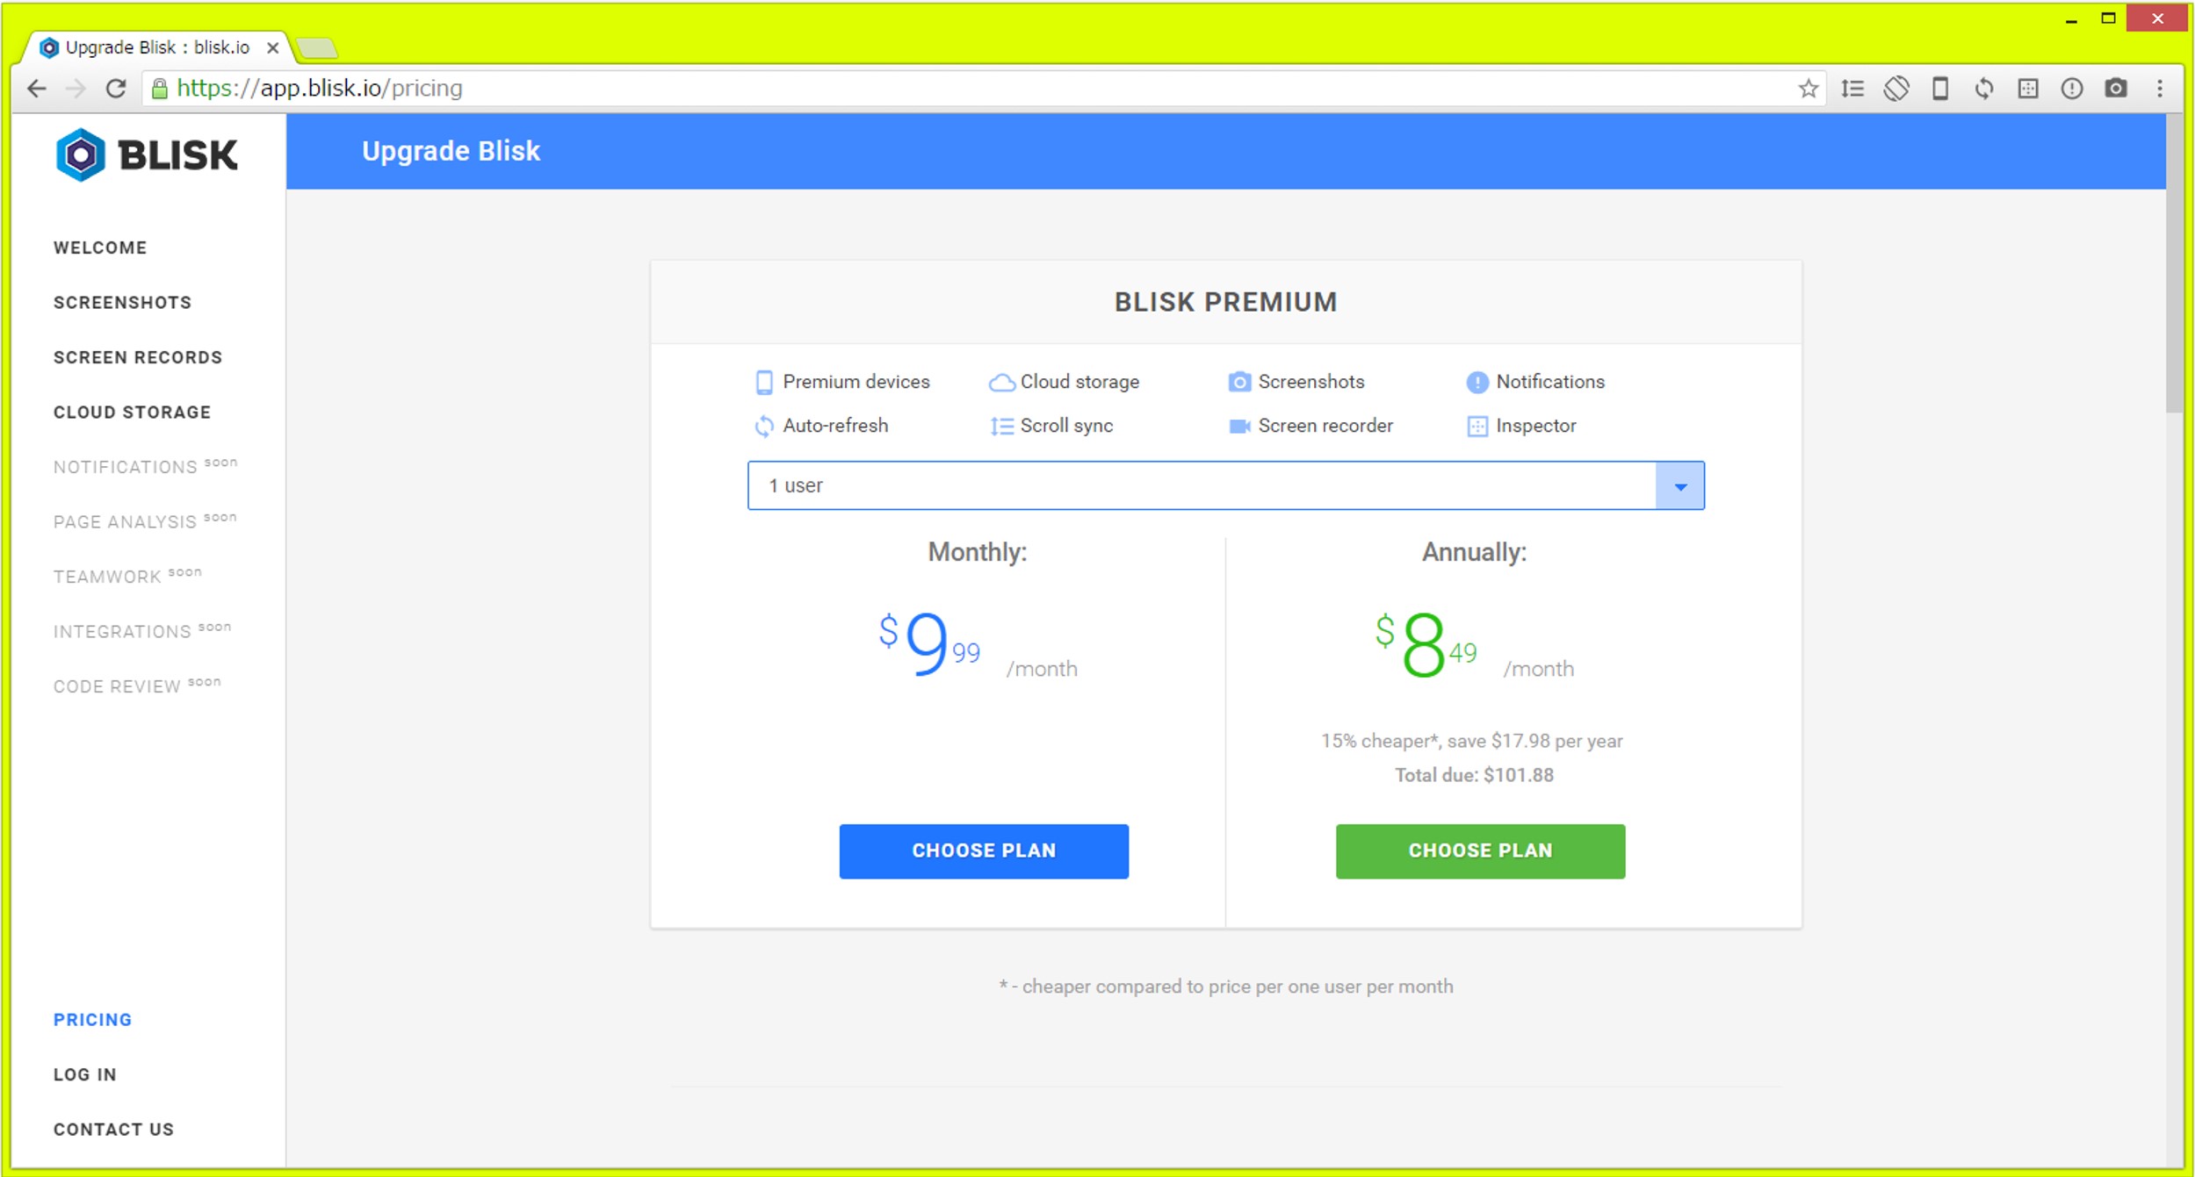Click the address bar URL field
This screenshot has width=2195, height=1177.
[966, 89]
